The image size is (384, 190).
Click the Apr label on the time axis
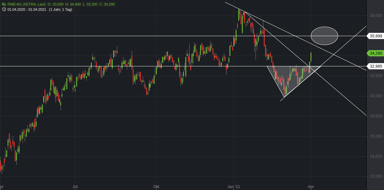click(x=311, y=187)
